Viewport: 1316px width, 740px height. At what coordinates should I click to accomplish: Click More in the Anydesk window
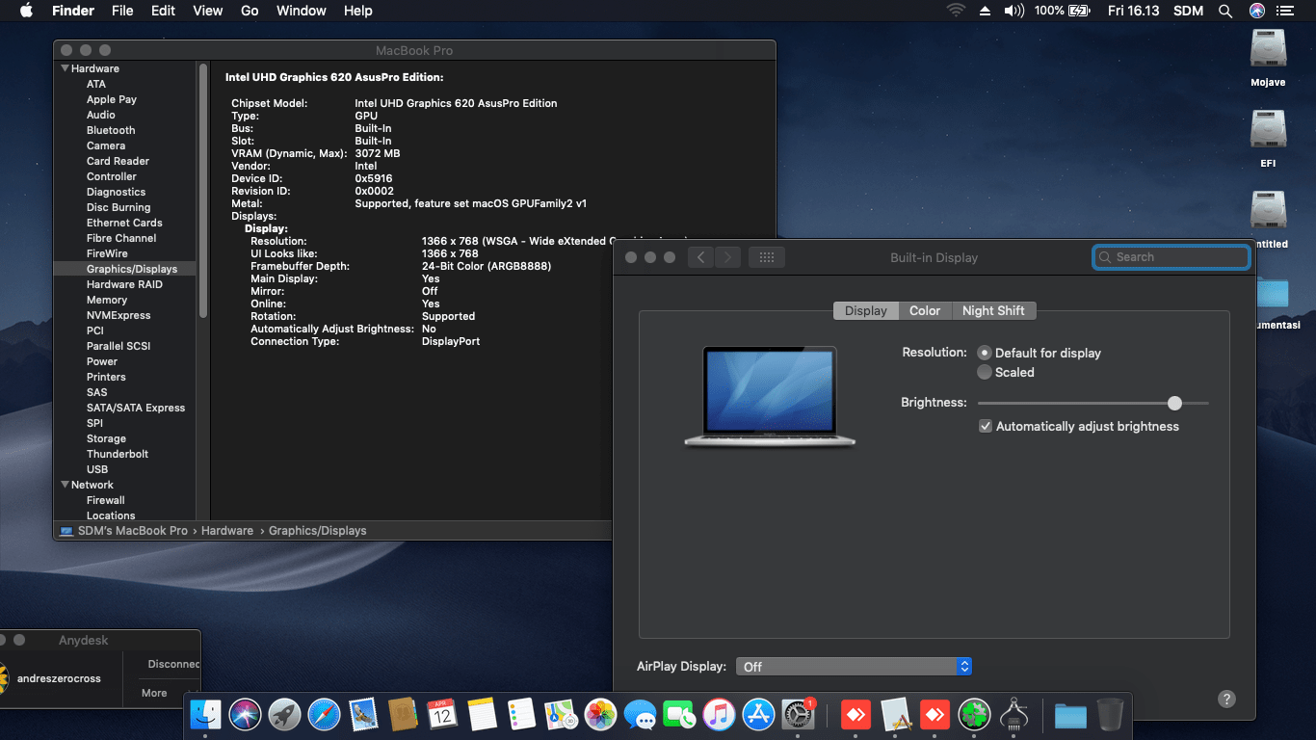(154, 693)
